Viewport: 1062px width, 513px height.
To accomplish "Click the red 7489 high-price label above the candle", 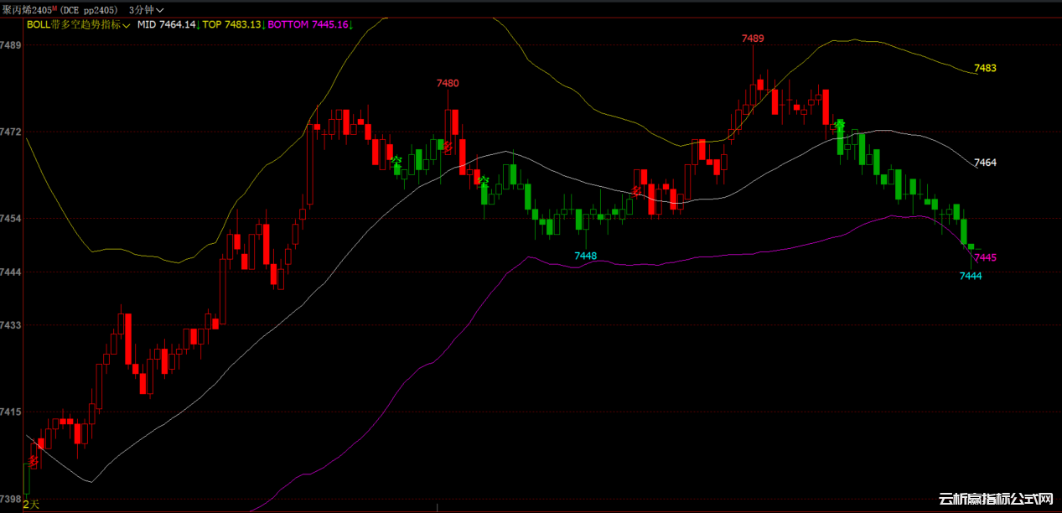I will click(x=753, y=39).
